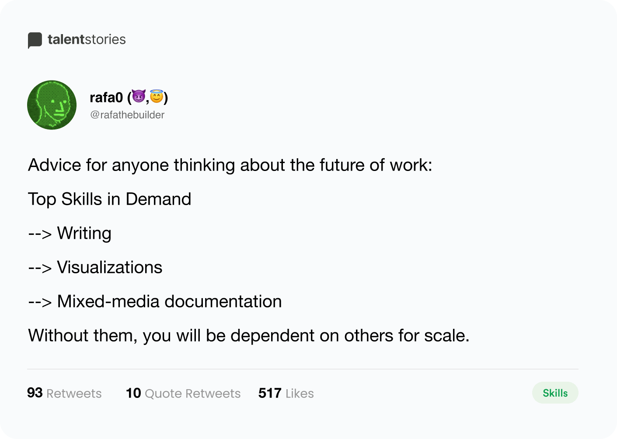Click the '--> Writing' line
The width and height of the screenshot is (617, 439).
(x=70, y=233)
